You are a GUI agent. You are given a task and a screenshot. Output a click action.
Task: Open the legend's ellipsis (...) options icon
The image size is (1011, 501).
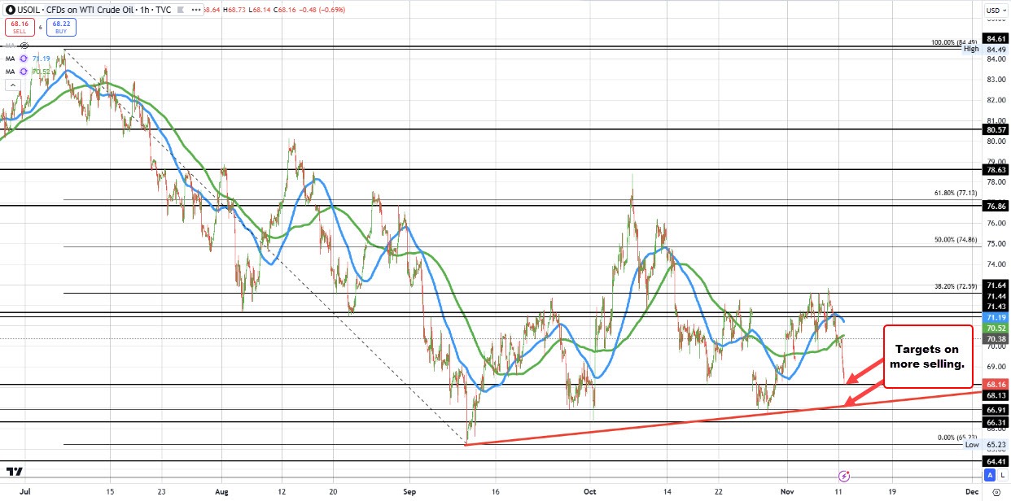[195, 10]
